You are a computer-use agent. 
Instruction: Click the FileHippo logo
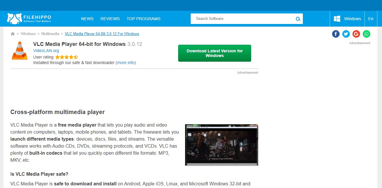29,18
